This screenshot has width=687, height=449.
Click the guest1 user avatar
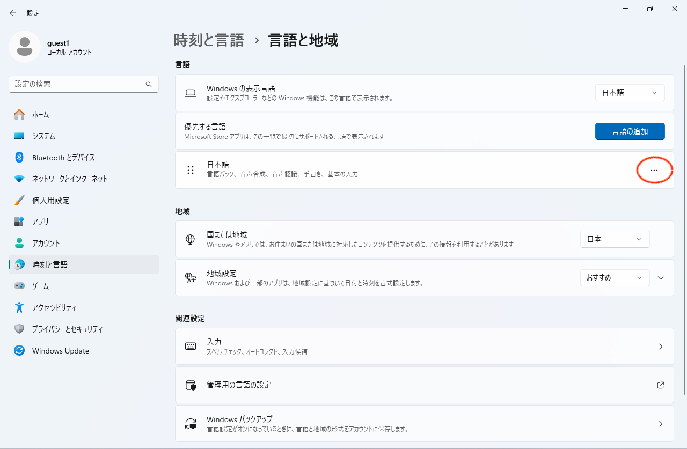25,47
